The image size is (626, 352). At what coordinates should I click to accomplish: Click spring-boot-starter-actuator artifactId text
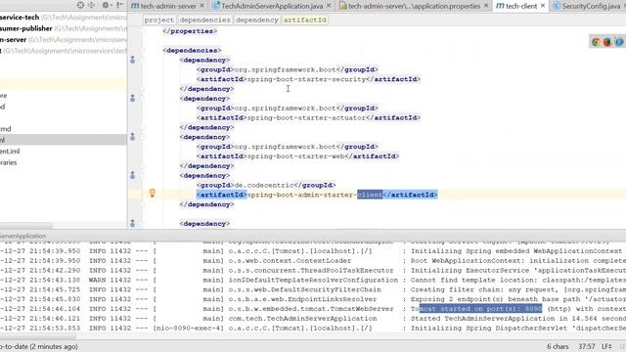coord(306,117)
